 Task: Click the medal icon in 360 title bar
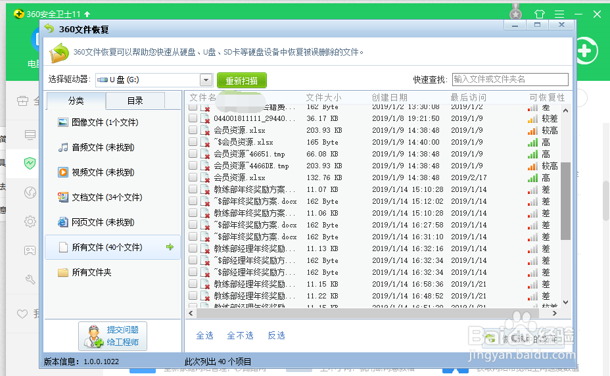(515, 12)
